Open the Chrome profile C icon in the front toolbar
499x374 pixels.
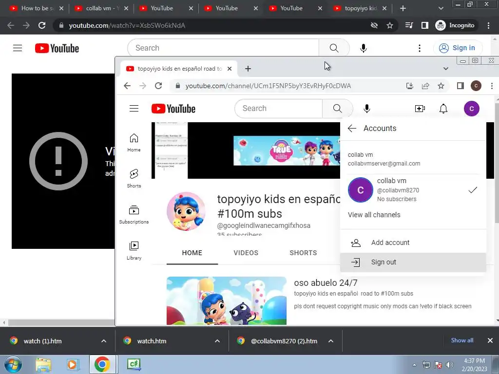[x=476, y=86]
